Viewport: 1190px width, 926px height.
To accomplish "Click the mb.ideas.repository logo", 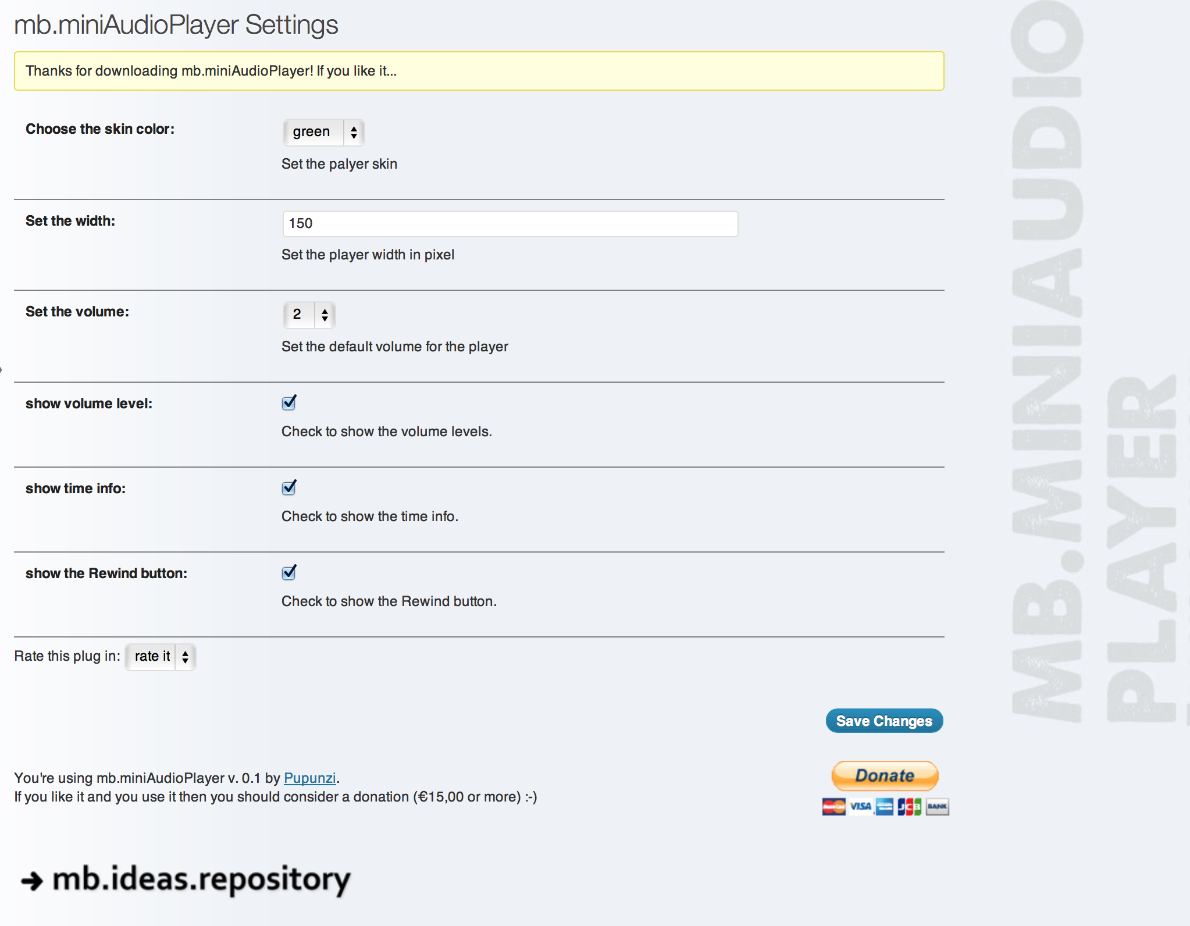I will tap(201, 879).
